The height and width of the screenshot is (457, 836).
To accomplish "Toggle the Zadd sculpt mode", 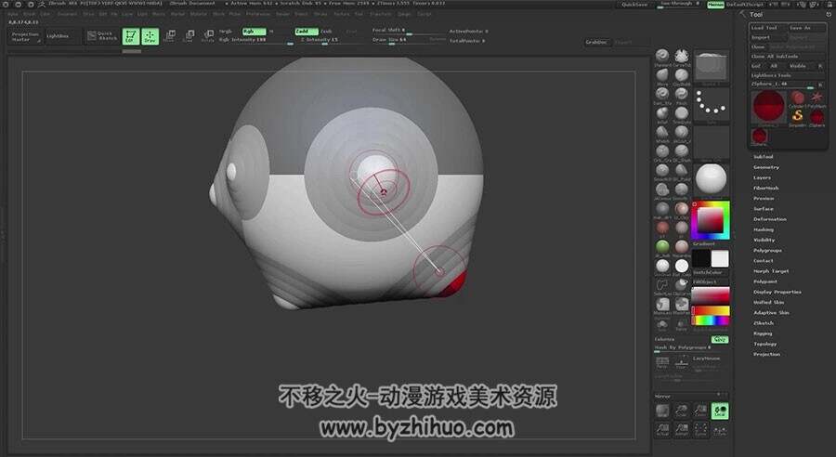I will (306, 32).
